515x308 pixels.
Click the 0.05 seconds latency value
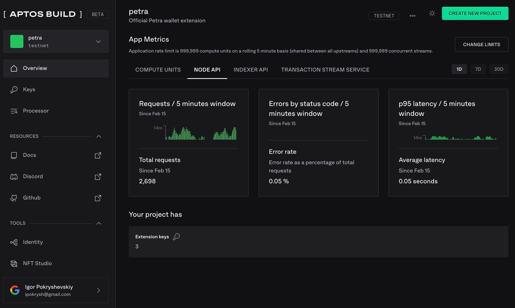[418, 181]
